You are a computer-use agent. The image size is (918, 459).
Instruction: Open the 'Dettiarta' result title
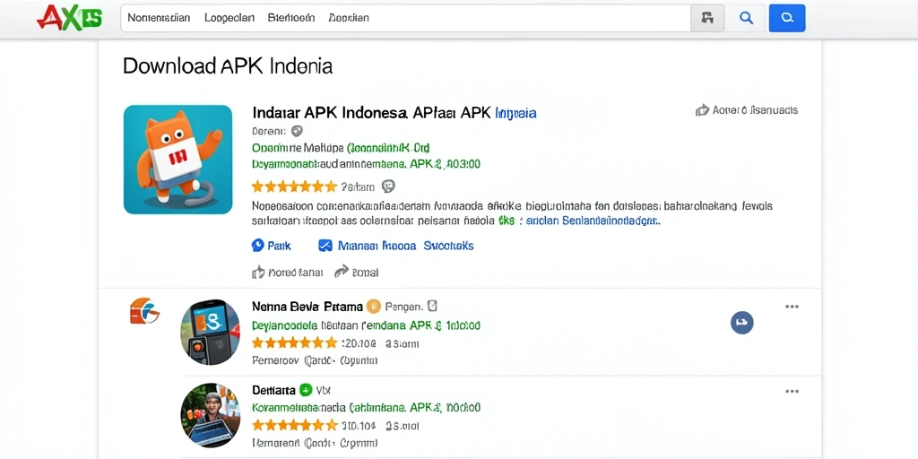click(273, 390)
